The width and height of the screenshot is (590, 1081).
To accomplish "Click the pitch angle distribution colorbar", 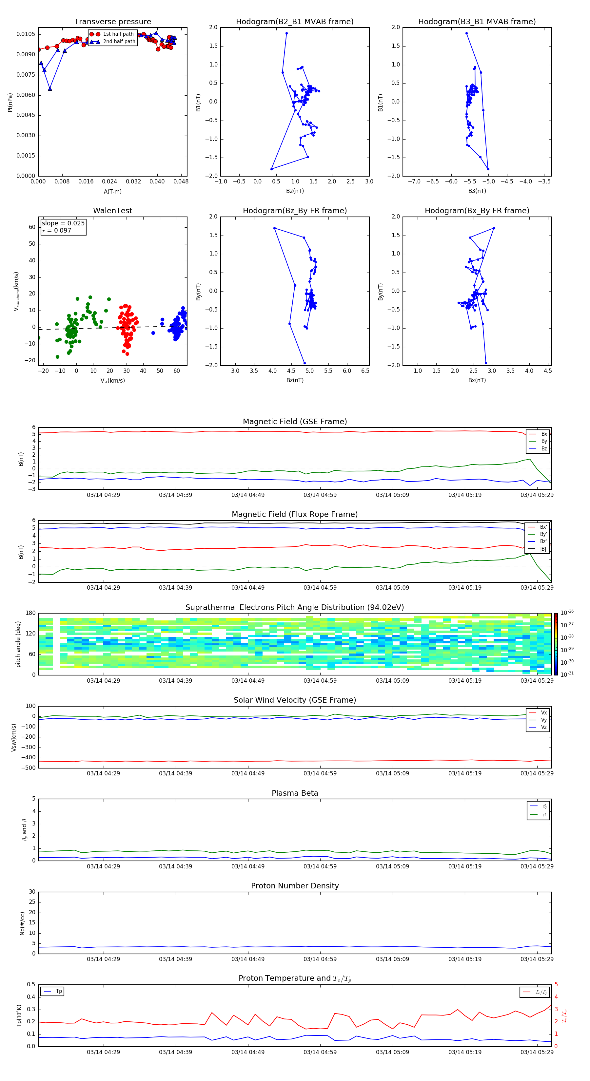I will (556, 644).
